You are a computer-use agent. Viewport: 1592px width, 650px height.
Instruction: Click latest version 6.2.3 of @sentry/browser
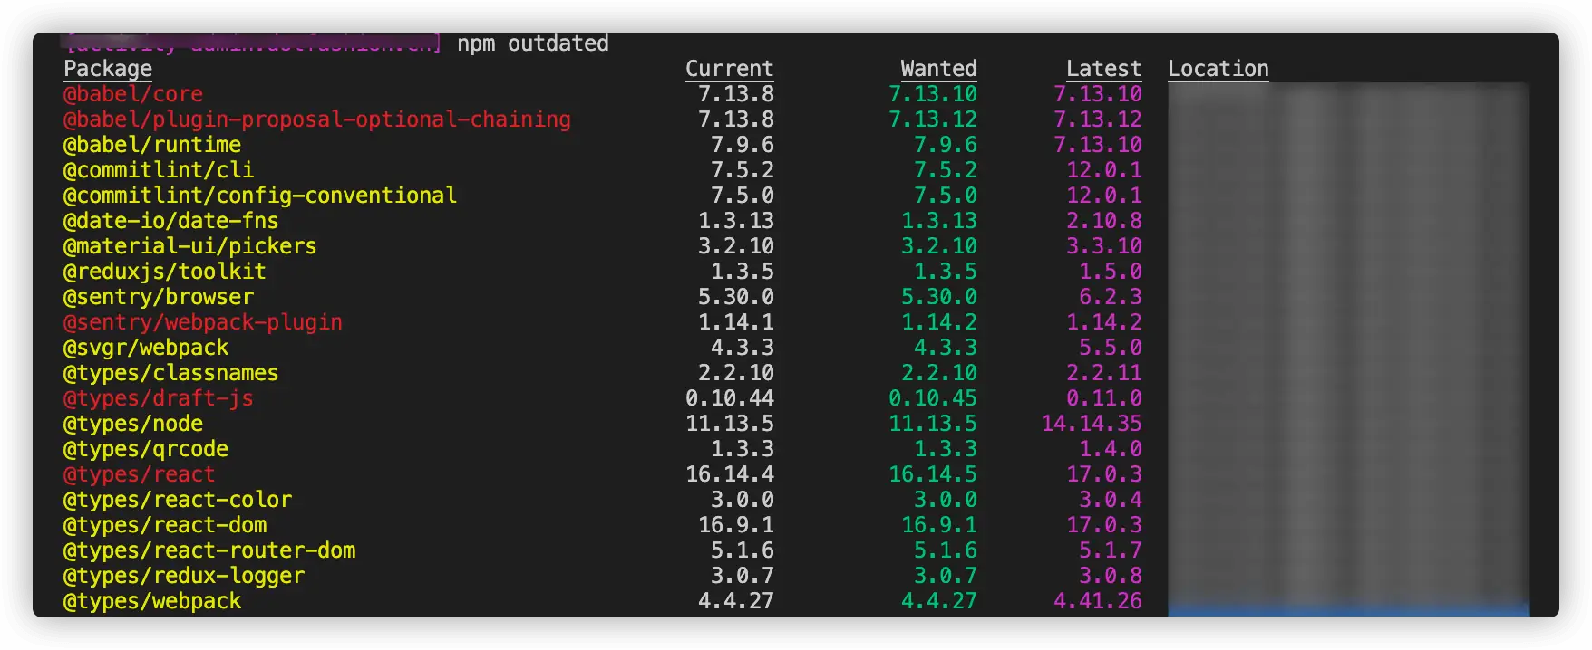point(1111,297)
